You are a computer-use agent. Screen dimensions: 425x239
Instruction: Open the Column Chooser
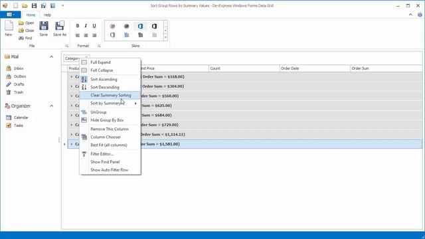pyautogui.click(x=110, y=137)
